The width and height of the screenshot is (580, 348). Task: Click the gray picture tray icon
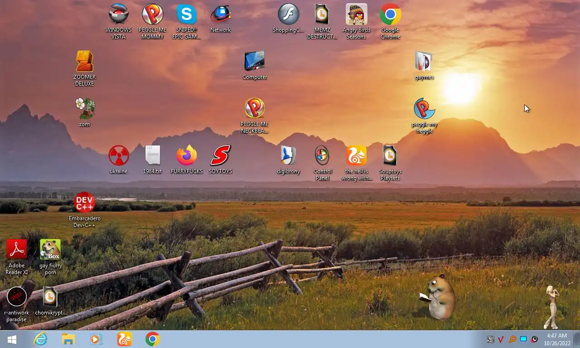pos(490,339)
